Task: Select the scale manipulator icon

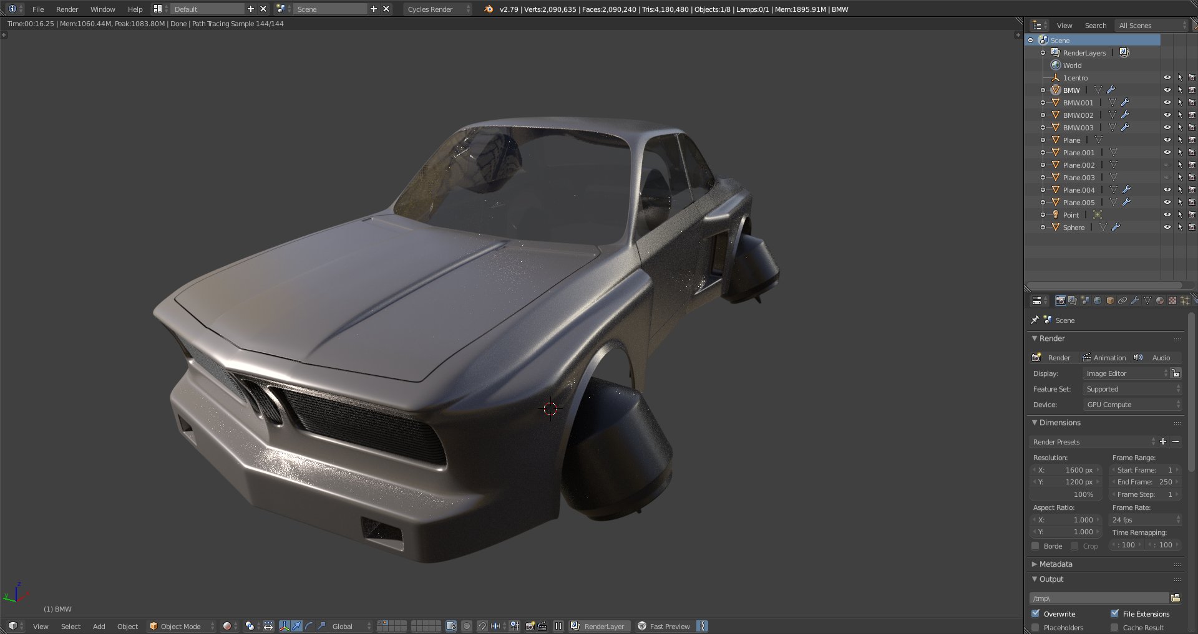Action: pos(321,626)
